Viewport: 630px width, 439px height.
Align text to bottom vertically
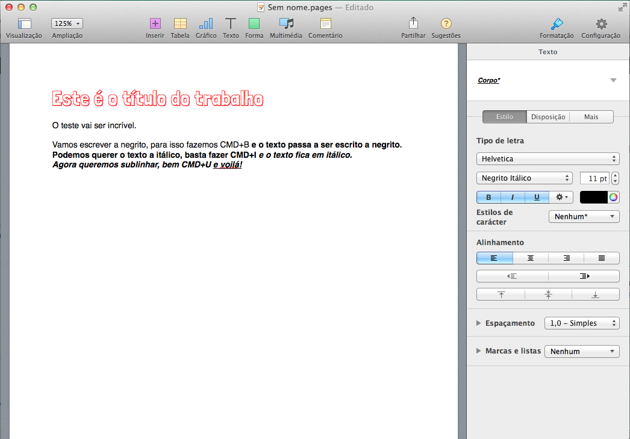pos(596,294)
